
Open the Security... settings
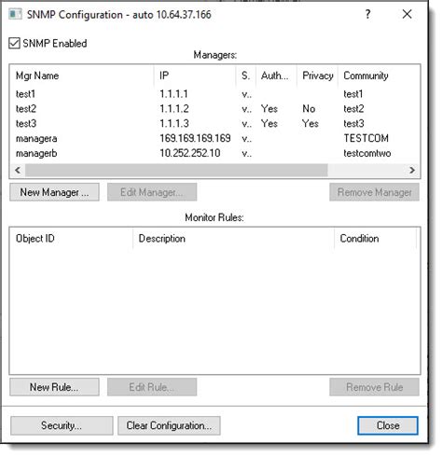pyautogui.click(x=62, y=425)
